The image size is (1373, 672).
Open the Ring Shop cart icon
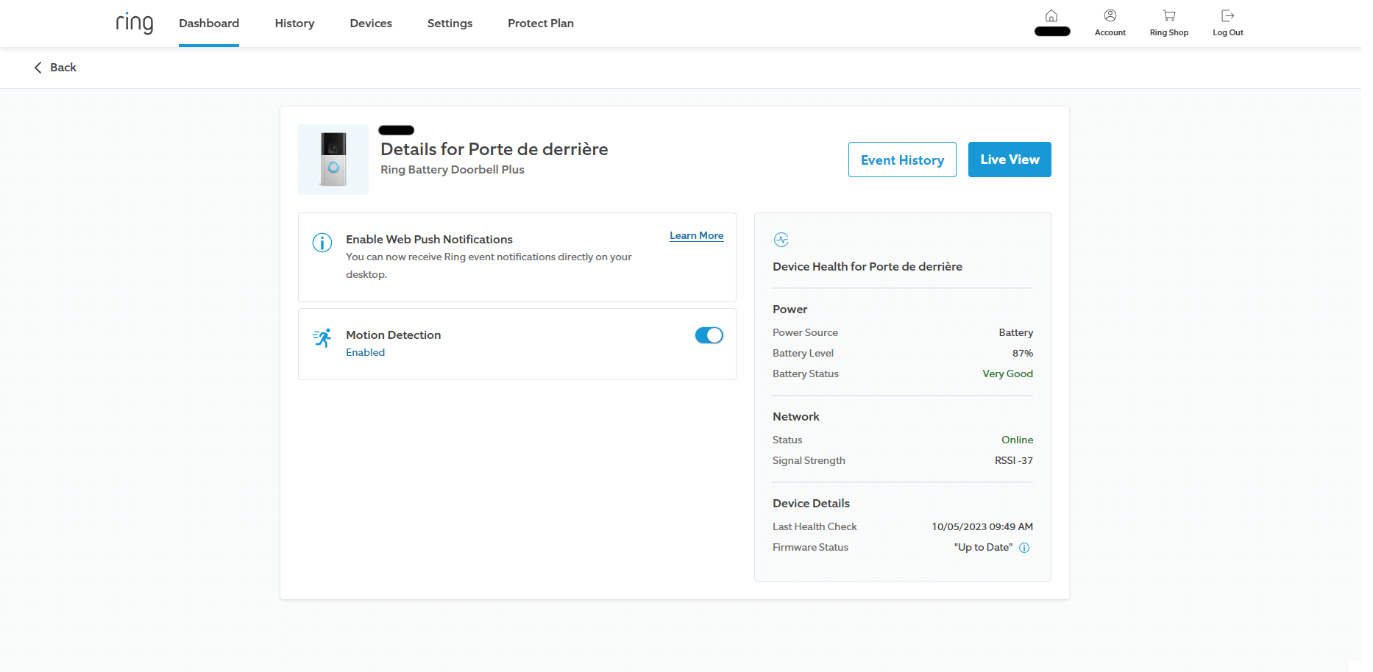pyautogui.click(x=1168, y=16)
